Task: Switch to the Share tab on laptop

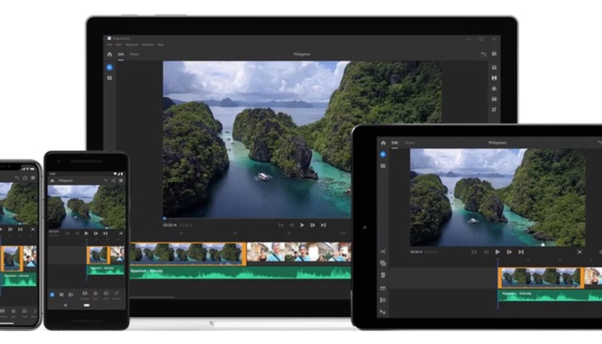Action: (x=134, y=55)
